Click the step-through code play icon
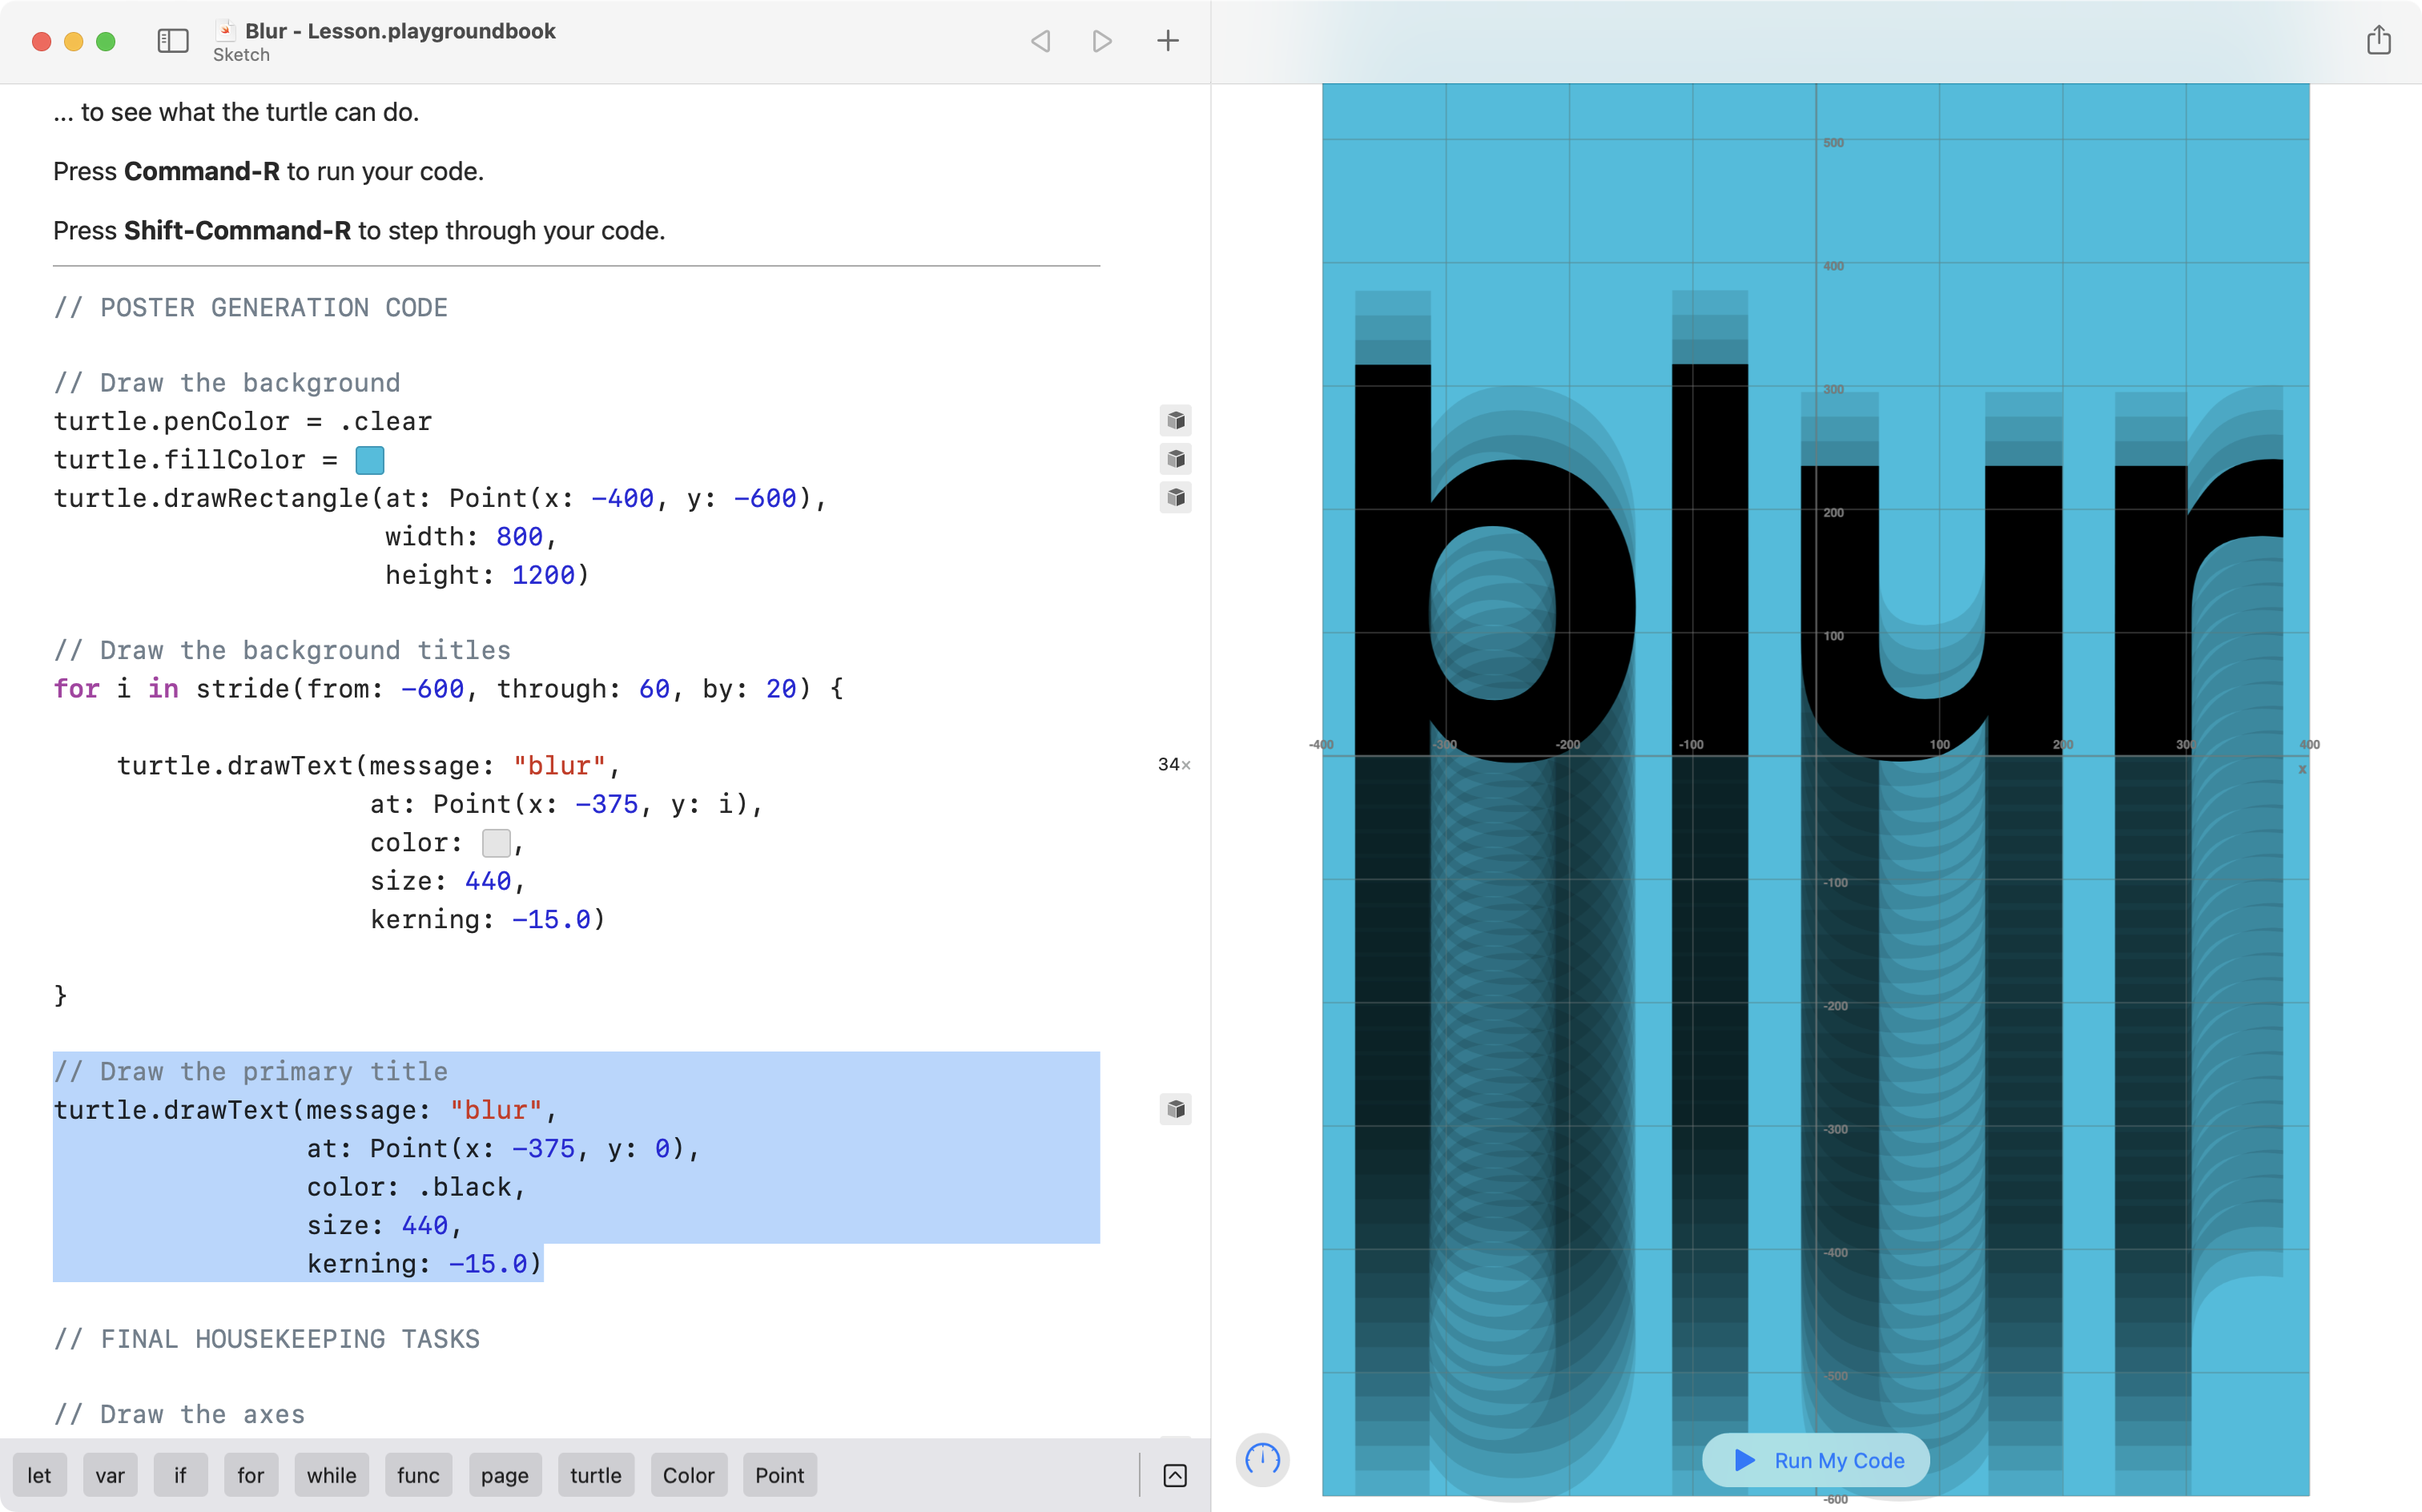 [x=1102, y=40]
